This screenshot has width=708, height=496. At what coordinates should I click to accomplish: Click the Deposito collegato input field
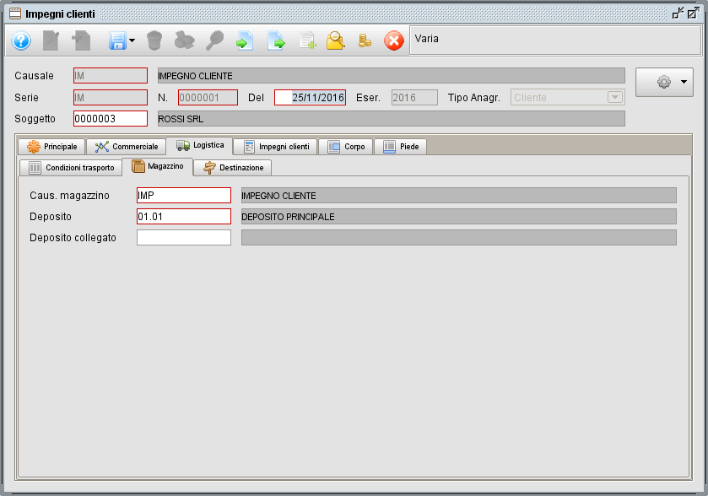click(183, 237)
